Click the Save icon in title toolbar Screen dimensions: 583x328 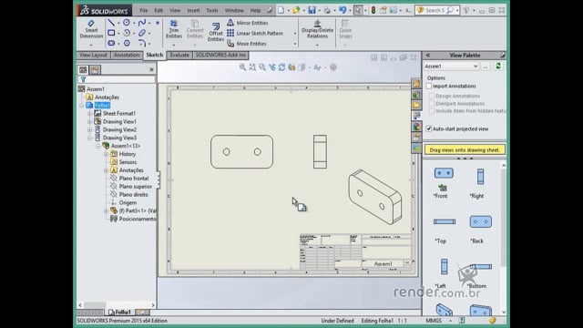(312, 10)
